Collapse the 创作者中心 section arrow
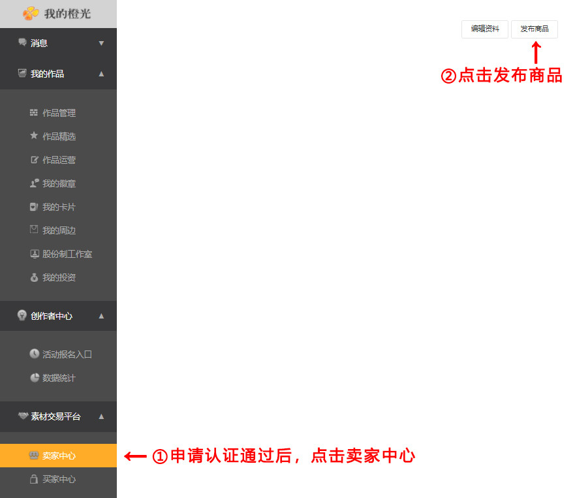Viewport: 575px width, 498px height. (101, 316)
